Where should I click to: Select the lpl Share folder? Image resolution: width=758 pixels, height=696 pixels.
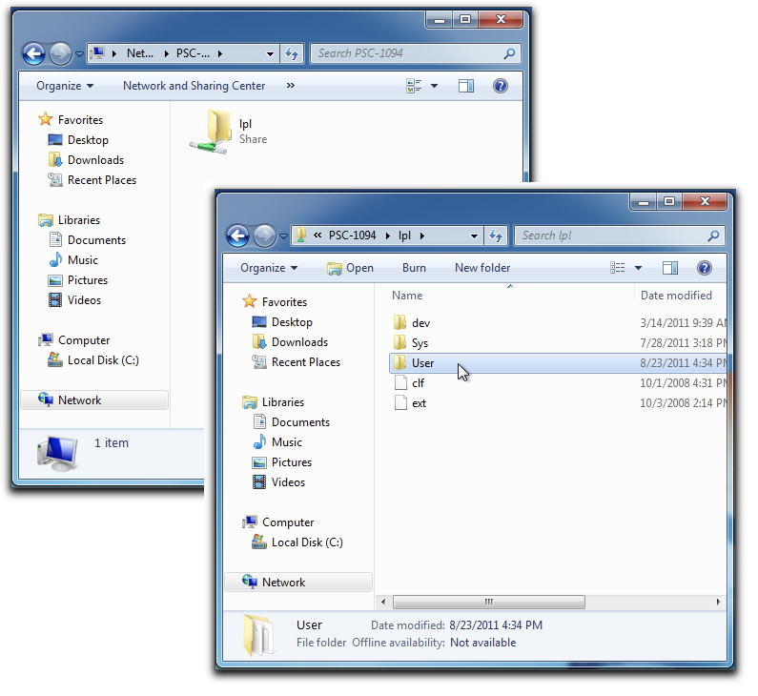tap(229, 132)
